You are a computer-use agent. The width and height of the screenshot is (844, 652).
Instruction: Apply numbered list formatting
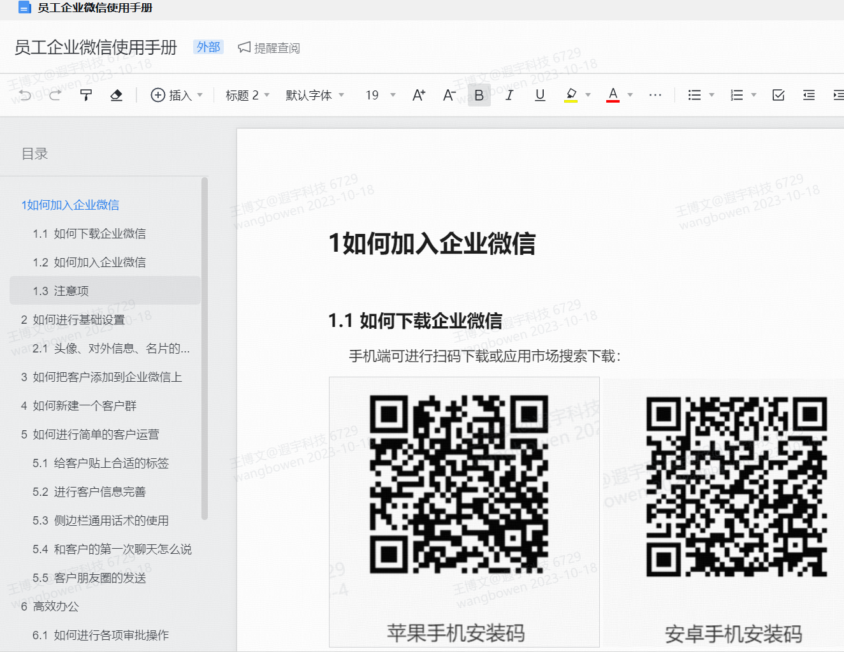[x=737, y=95]
